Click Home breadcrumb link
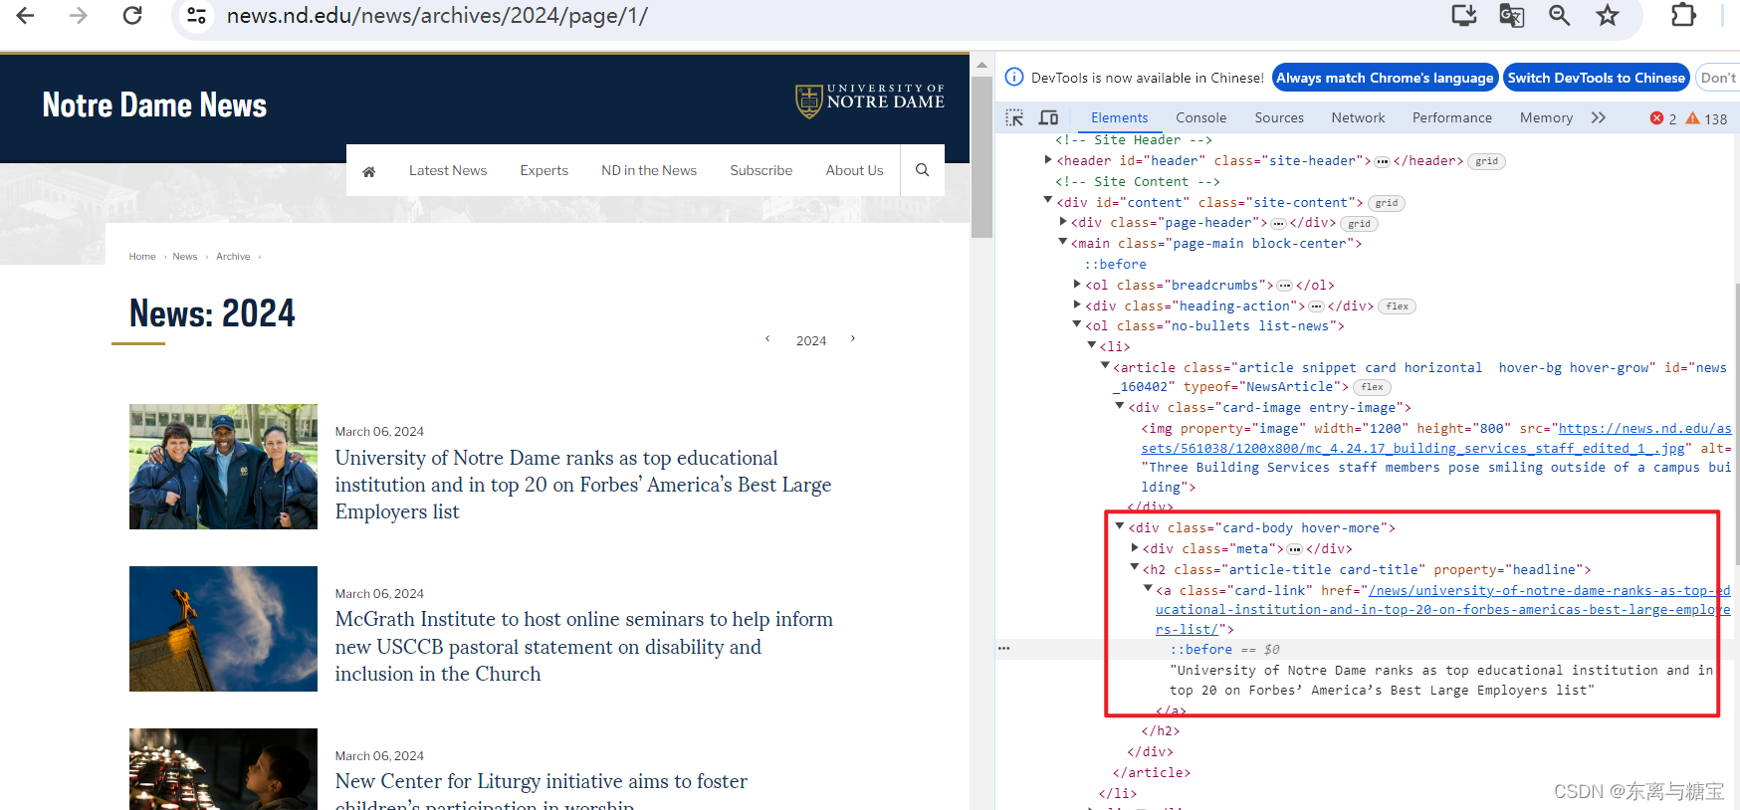Screen dimensions: 1740x810 [142, 257]
